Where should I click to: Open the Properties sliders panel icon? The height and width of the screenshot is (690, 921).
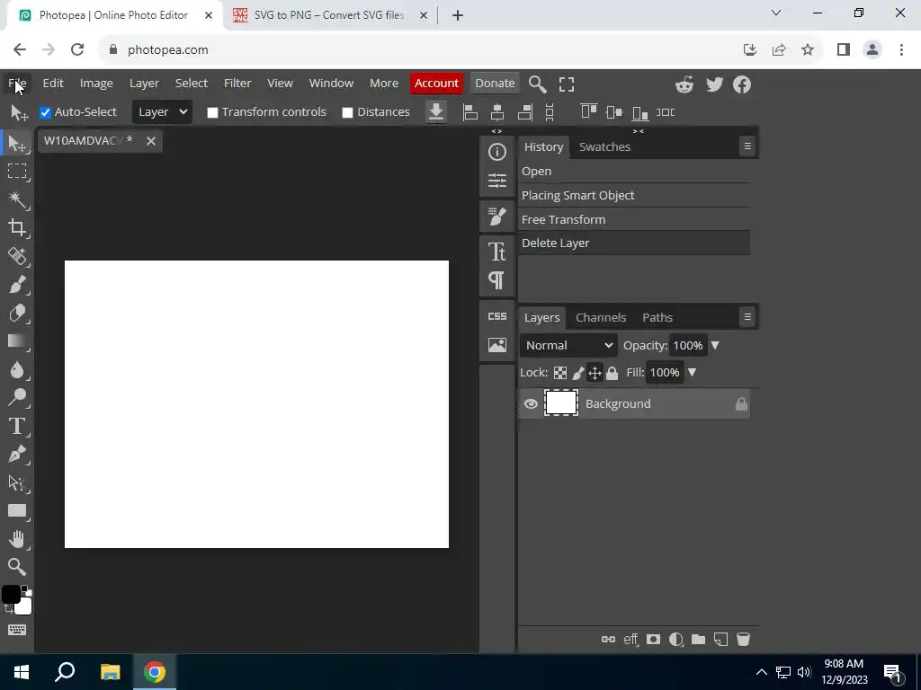coord(496,180)
